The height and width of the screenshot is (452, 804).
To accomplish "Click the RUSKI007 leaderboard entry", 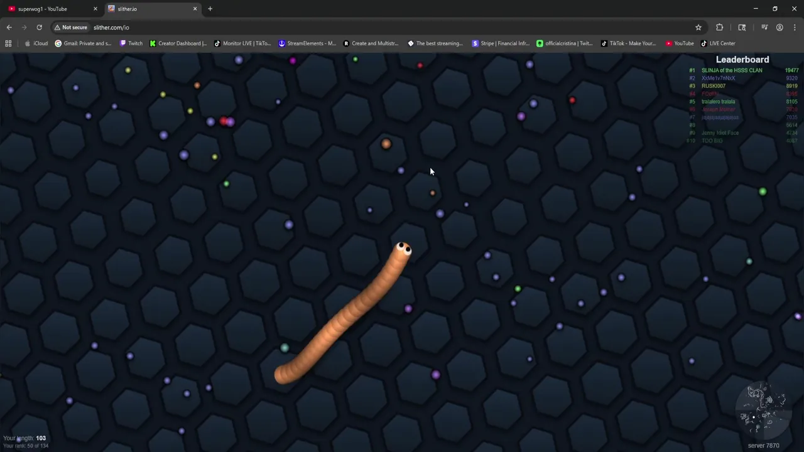I will click(x=714, y=86).
